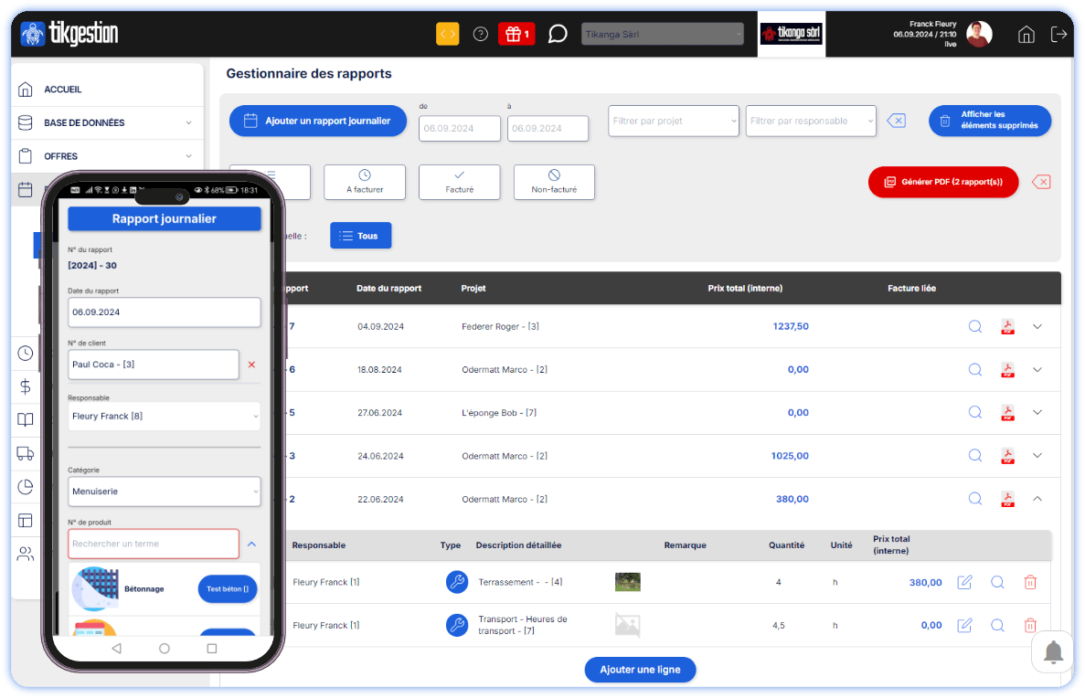Screen dimensions: 1085x698
Task: Open the gift notifications icon
Action: click(516, 34)
